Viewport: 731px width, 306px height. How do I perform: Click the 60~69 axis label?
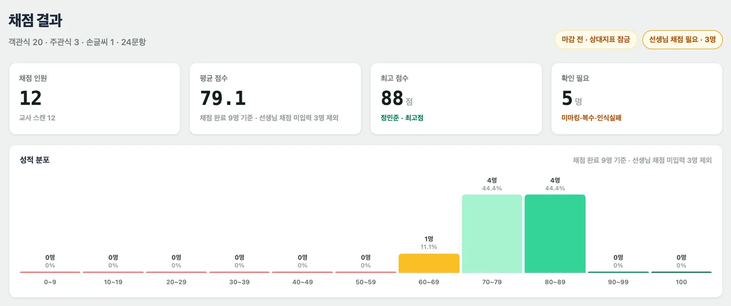[429, 282]
